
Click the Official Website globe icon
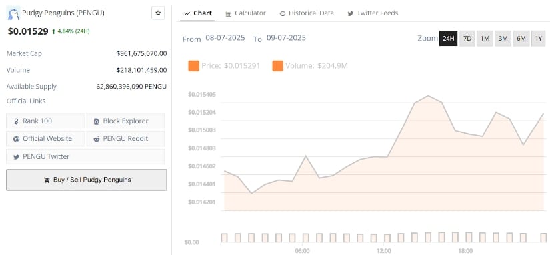16,139
